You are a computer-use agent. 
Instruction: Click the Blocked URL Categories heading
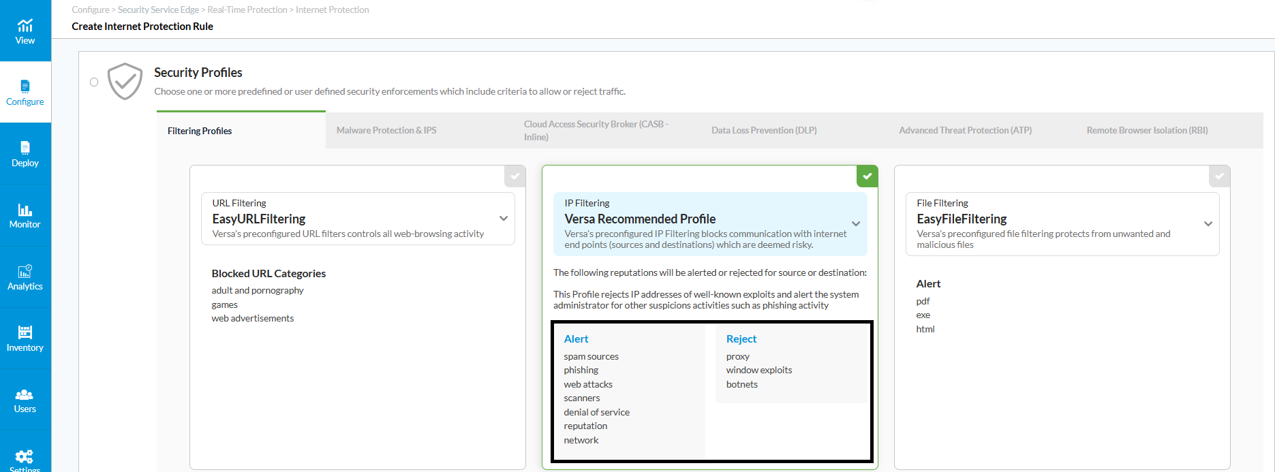pyautogui.click(x=268, y=273)
